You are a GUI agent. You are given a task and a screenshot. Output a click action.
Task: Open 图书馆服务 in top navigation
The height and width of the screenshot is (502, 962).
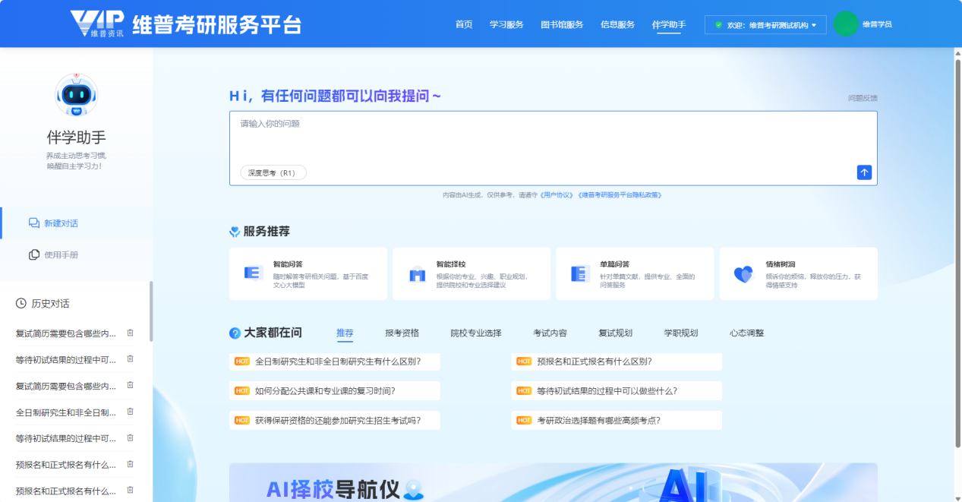point(562,24)
